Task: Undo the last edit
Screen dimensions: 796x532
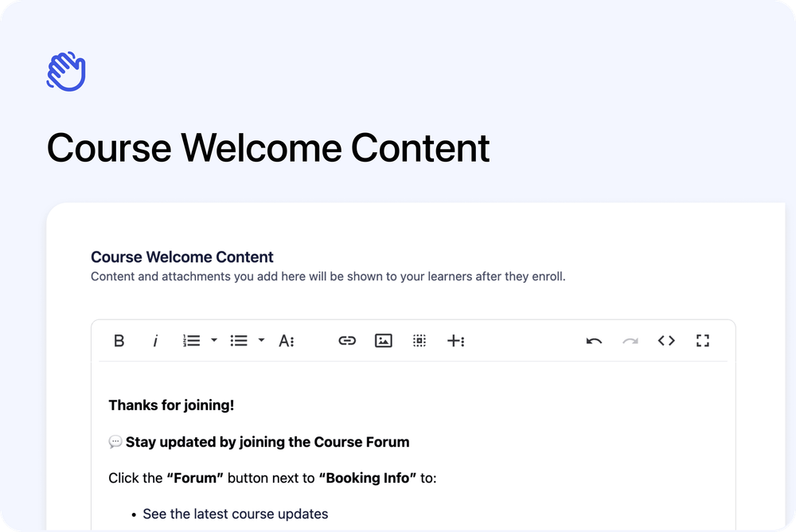Action: click(x=593, y=340)
